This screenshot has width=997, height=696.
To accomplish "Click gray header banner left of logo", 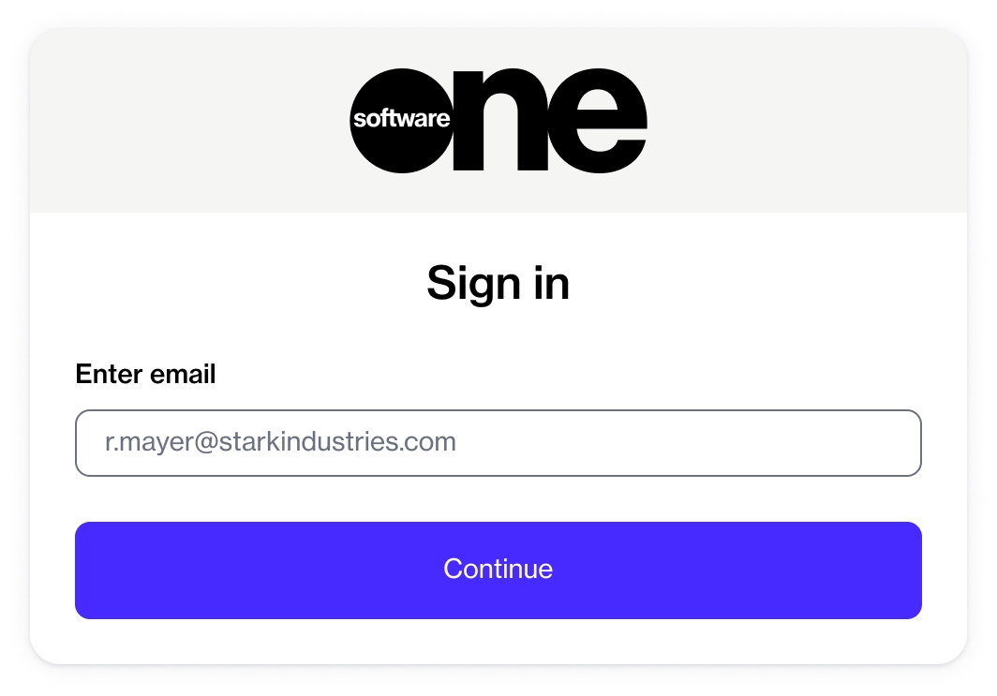I will (187, 120).
